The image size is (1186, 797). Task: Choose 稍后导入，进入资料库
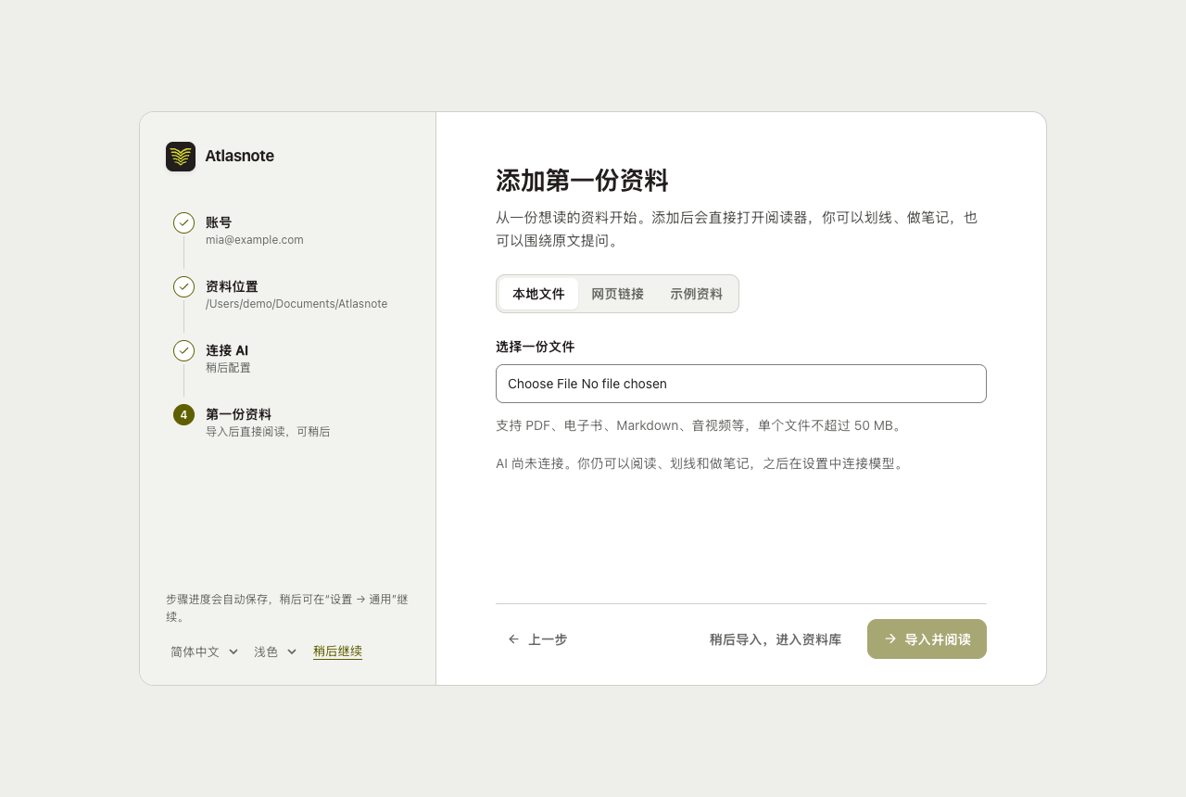(776, 639)
